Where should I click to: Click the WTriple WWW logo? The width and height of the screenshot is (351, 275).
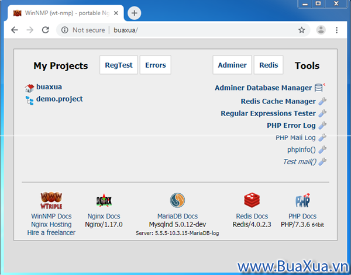[51, 200]
